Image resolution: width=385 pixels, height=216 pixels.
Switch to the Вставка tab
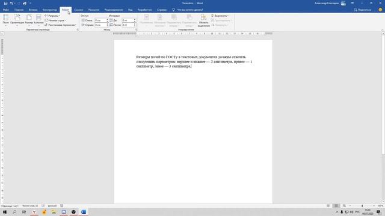(33, 10)
